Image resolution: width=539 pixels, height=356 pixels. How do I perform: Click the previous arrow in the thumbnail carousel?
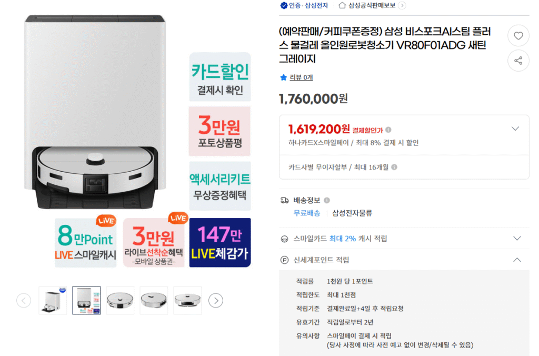pos(24,300)
